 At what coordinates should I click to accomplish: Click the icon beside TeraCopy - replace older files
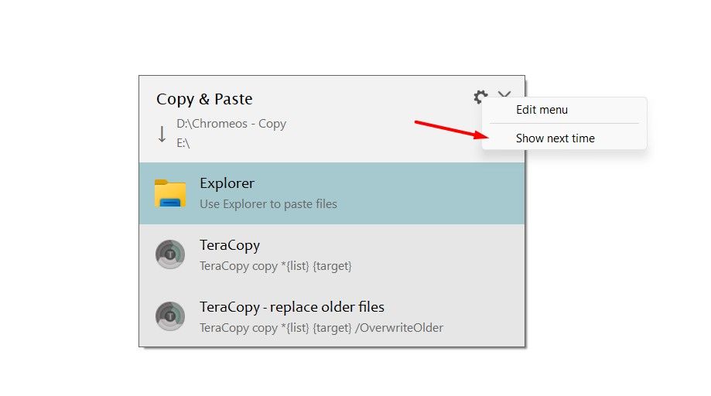pyautogui.click(x=170, y=316)
